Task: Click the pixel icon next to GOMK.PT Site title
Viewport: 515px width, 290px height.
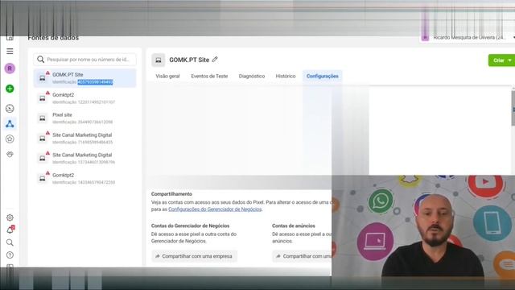Action: point(159,60)
